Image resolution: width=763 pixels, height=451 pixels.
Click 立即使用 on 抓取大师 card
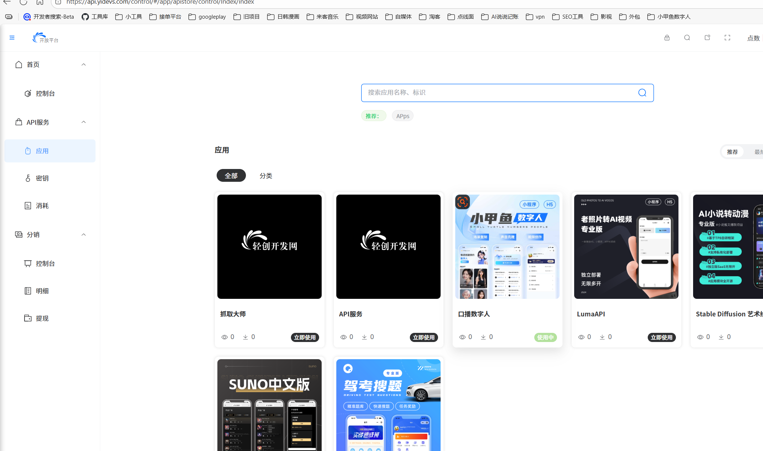304,337
